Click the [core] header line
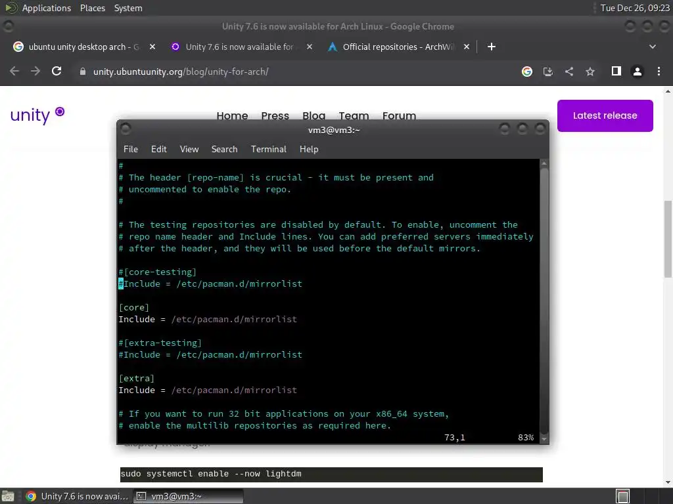 pos(134,308)
